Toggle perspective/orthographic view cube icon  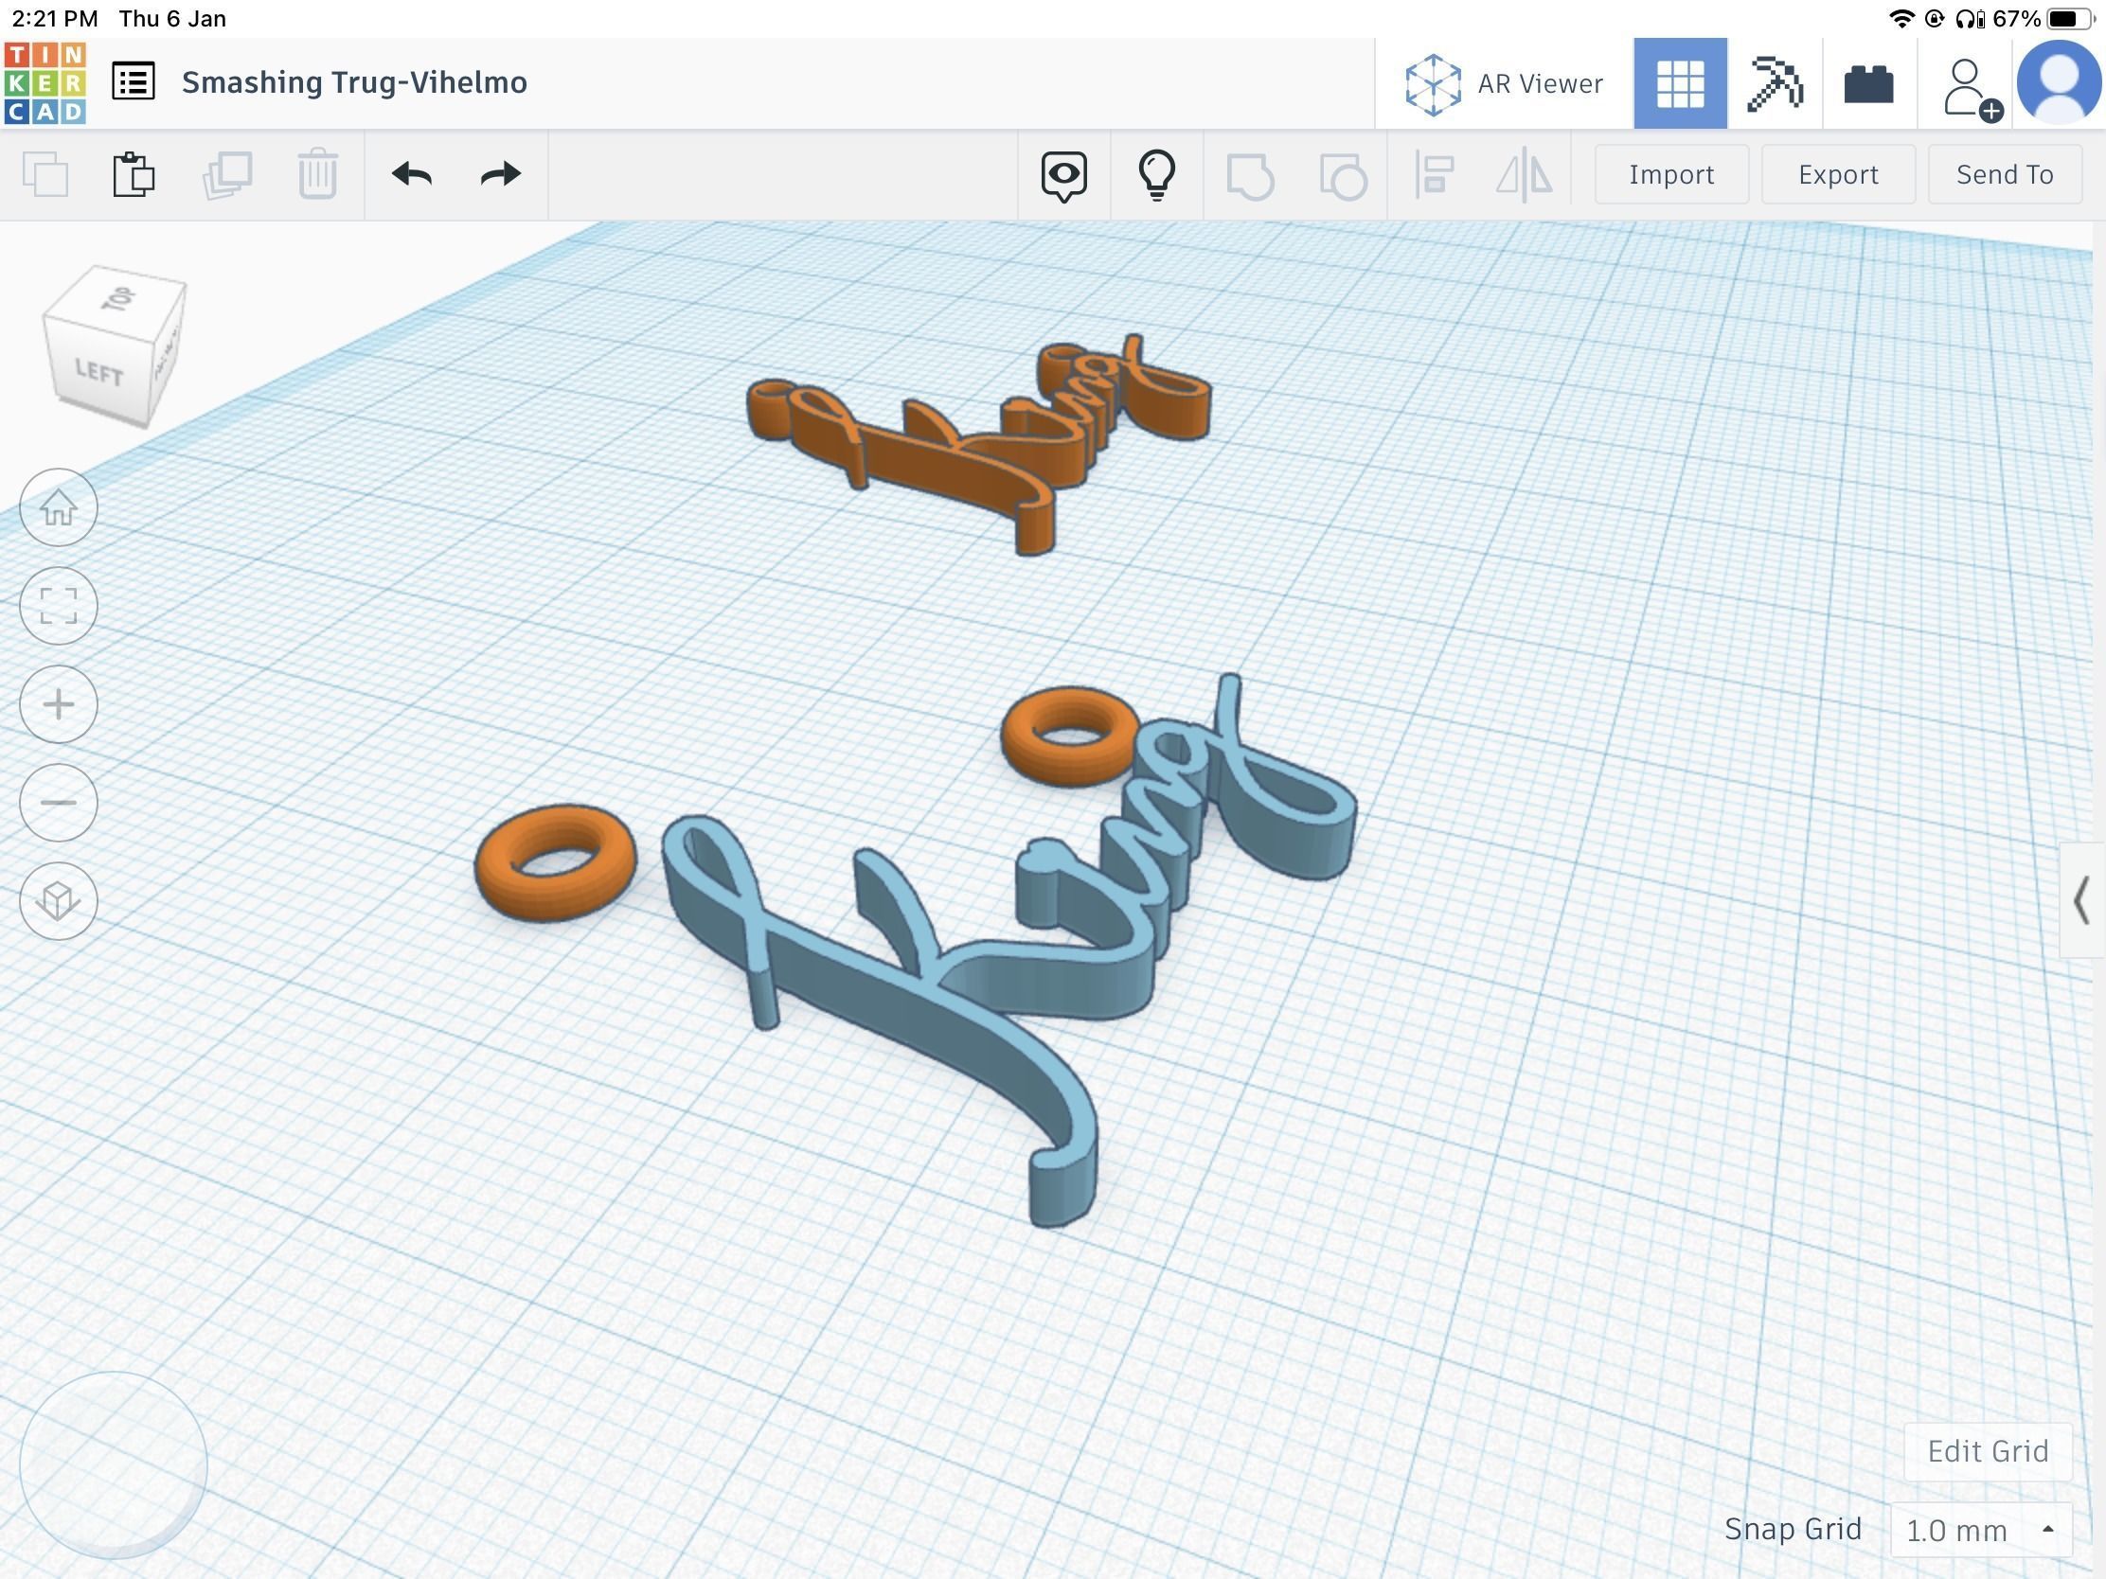(x=59, y=901)
